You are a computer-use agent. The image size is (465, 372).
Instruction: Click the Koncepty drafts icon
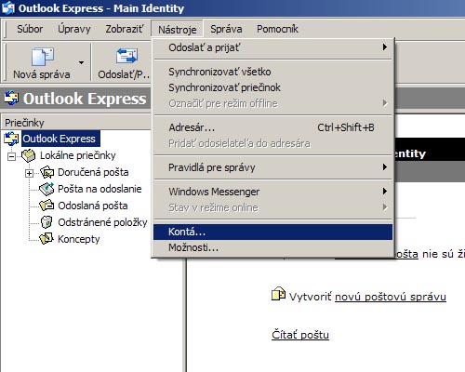point(46,239)
